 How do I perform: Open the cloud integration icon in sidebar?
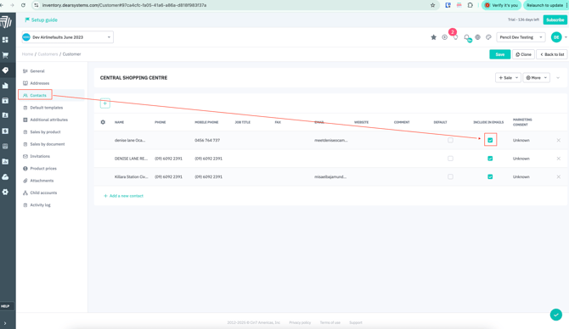pos(5,177)
